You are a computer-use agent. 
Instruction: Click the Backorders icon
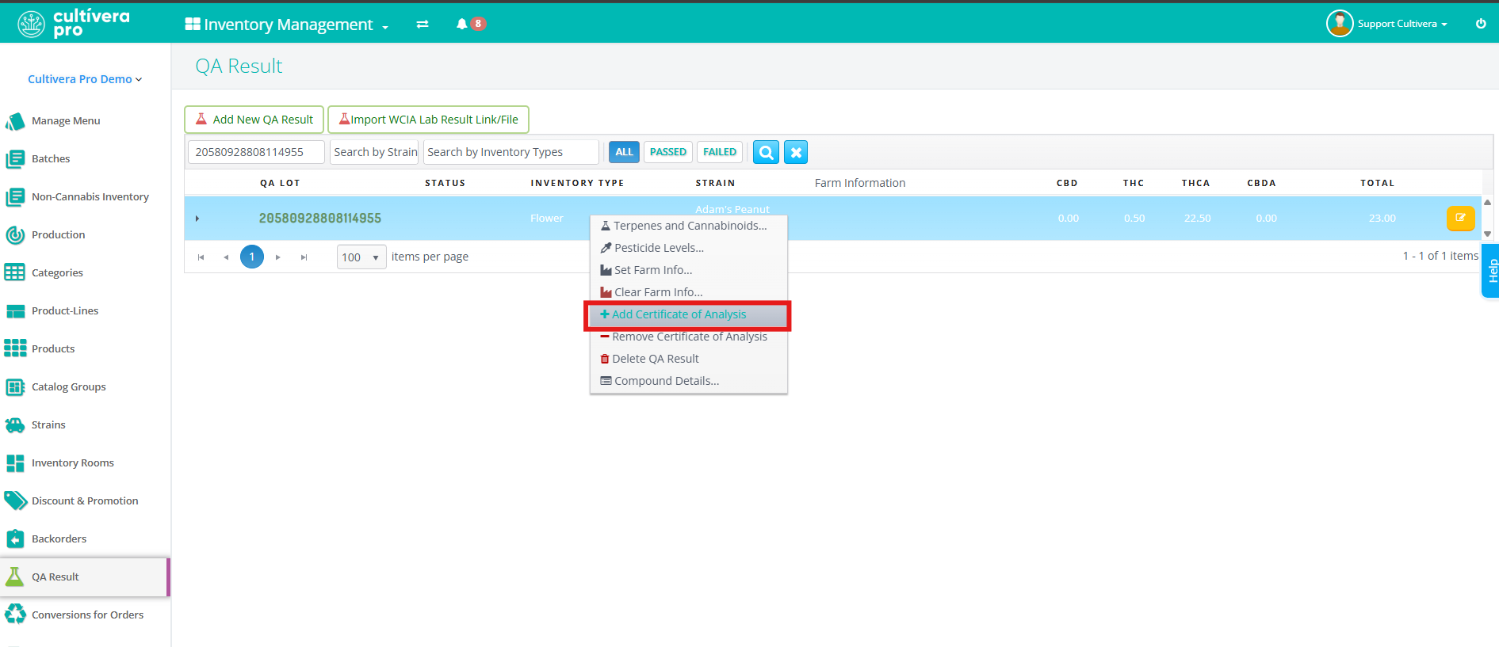pyautogui.click(x=15, y=539)
